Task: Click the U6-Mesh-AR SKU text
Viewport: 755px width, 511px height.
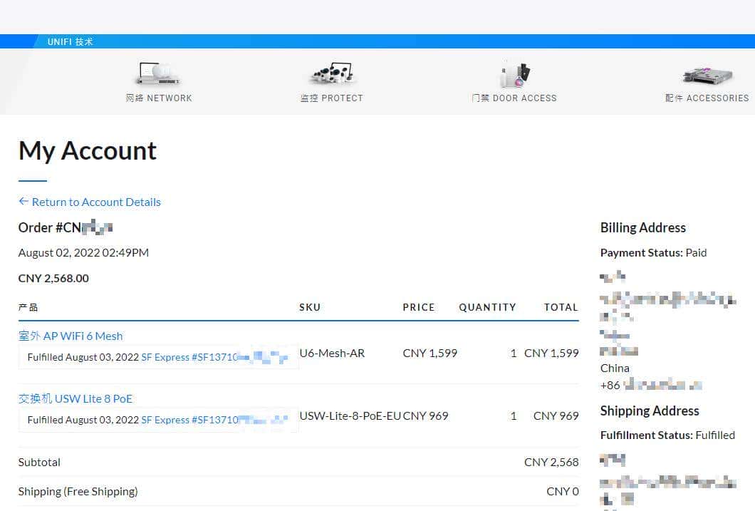Action: (x=332, y=353)
